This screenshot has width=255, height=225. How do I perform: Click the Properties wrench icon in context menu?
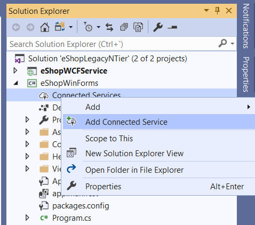click(71, 186)
